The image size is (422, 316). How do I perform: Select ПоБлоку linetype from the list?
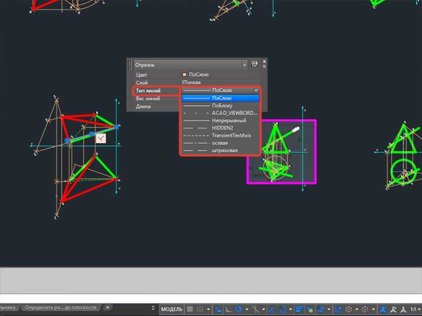click(x=221, y=105)
